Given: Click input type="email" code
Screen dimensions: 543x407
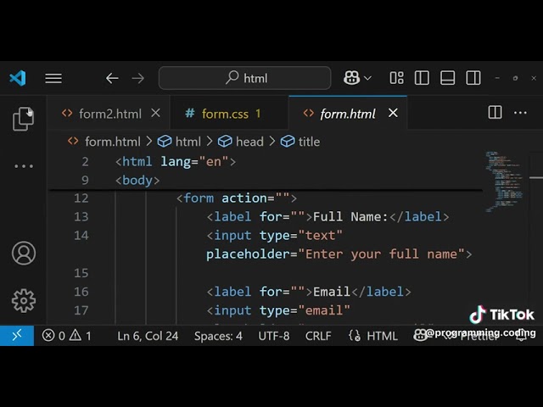Looking at the screenshot, I should (278, 310).
